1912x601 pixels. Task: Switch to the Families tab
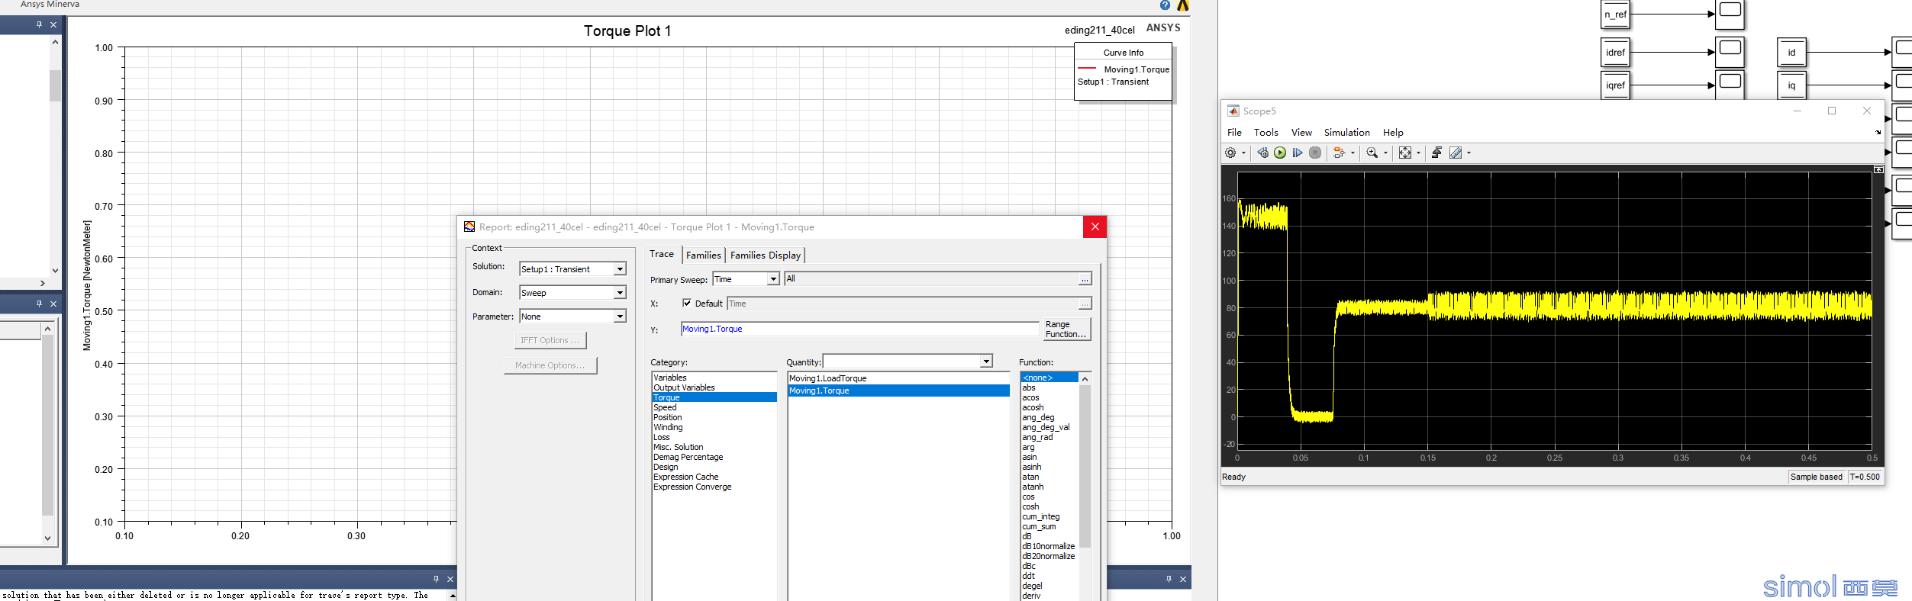[x=703, y=256]
